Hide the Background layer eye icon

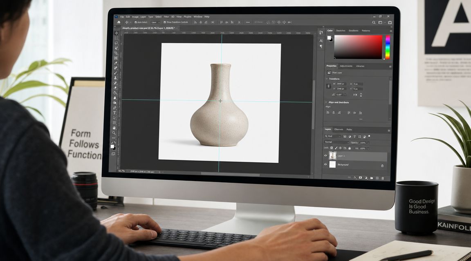coord(325,164)
